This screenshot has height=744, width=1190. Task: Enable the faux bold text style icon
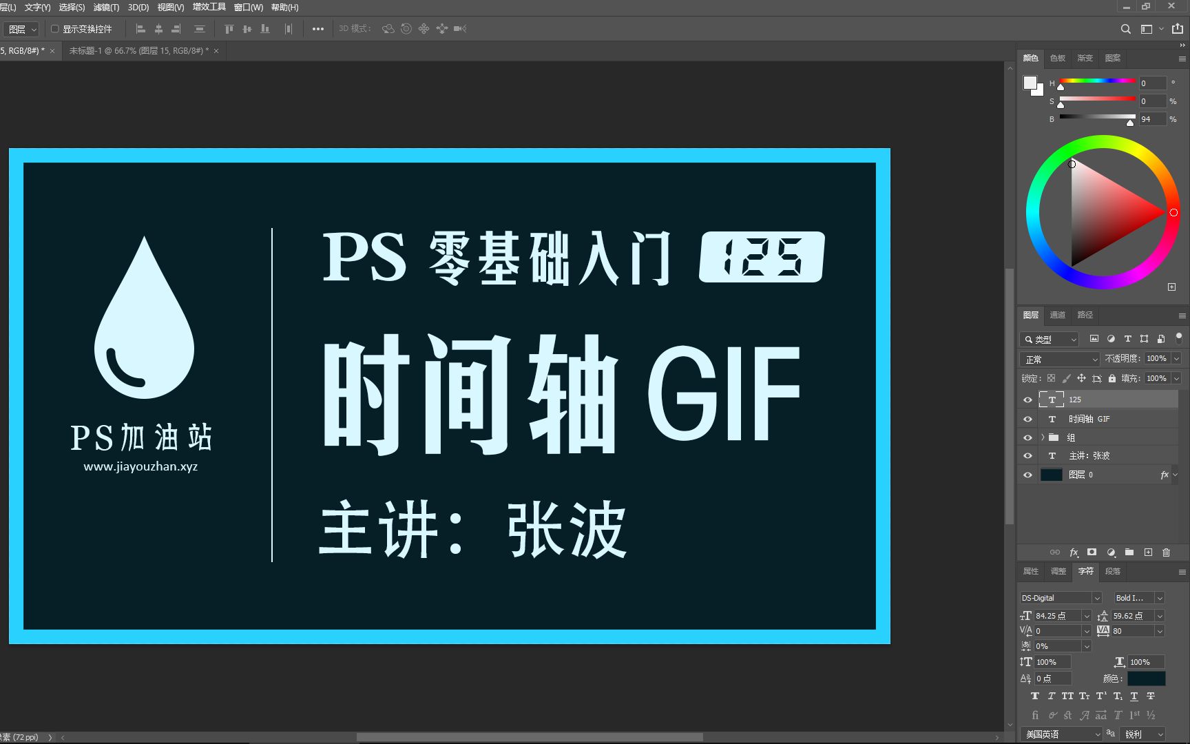[x=1035, y=696]
